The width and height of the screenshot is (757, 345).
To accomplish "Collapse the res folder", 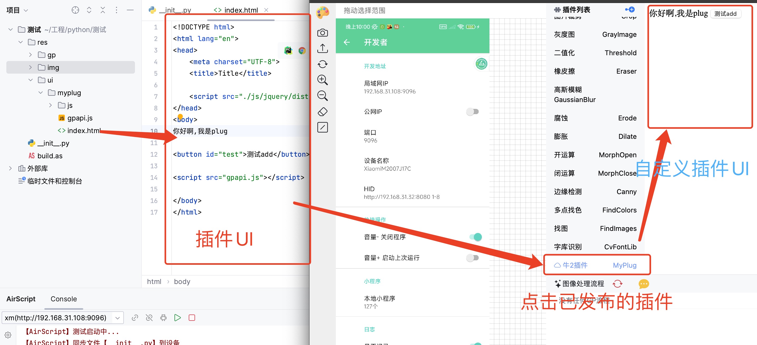I will point(21,42).
